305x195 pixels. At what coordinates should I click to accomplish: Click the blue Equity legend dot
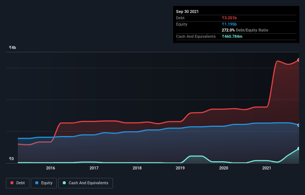[37, 183]
